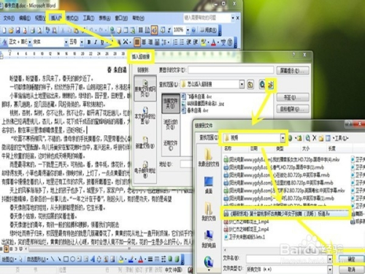Image resolution: width=365 pixels, height=274 pixels.
Task: Toggle Underline formatting in Word toolbar
Action: pos(102,42)
